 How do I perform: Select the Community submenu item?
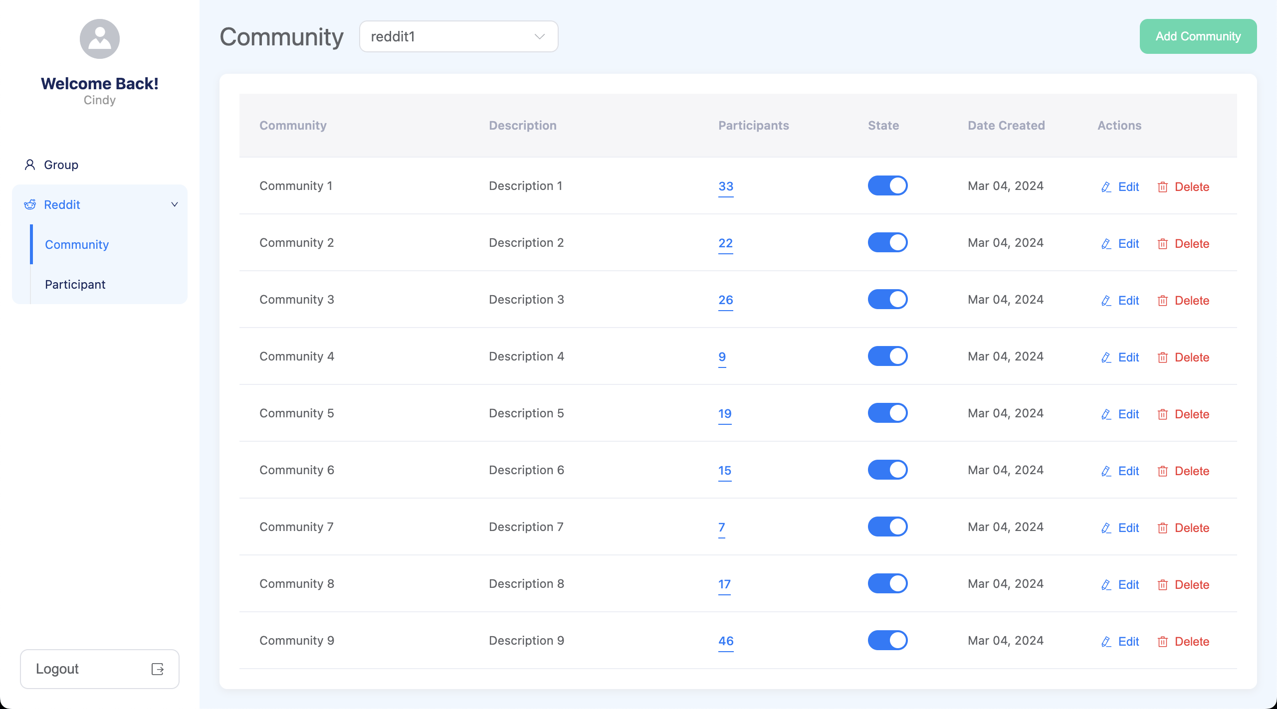[77, 244]
